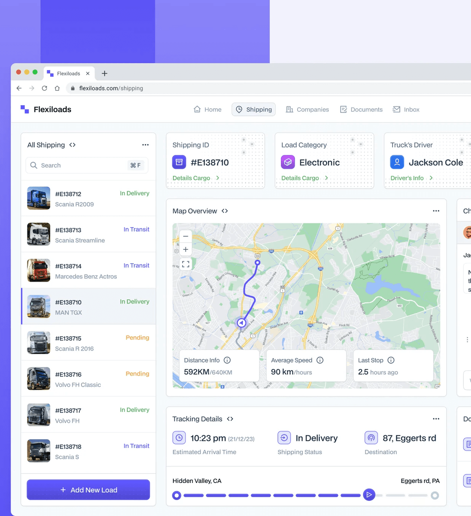Click the truck position marker on map
The width and height of the screenshot is (471, 516).
coord(241,323)
